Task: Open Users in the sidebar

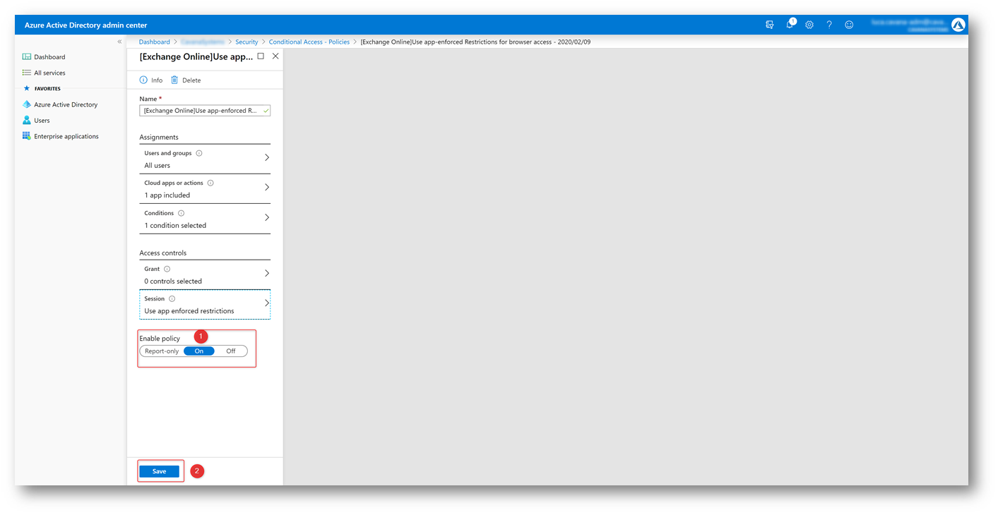Action: click(x=42, y=121)
